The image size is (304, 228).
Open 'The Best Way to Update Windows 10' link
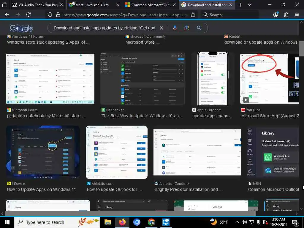142,116
